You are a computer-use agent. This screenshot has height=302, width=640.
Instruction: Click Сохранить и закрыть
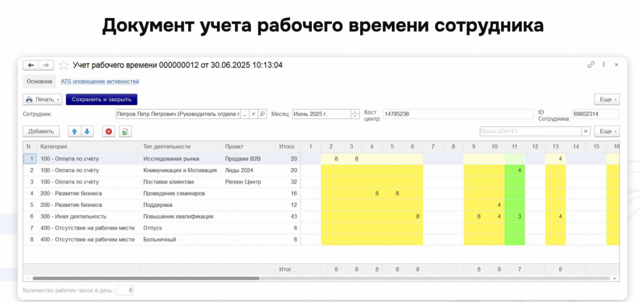click(102, 99)
